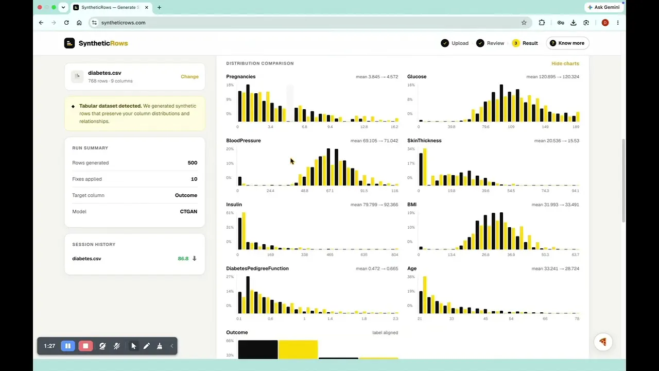Open the pizza widget icon

pyautogui.click(x=603, y=342)
